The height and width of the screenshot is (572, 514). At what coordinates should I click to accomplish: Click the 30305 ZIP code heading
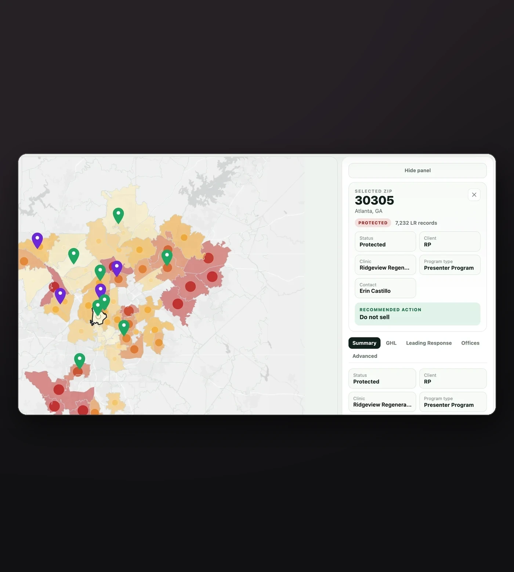tap(374, 201)
